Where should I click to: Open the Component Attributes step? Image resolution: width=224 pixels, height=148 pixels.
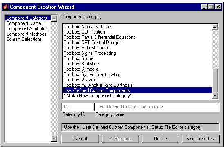pos(27,29)
